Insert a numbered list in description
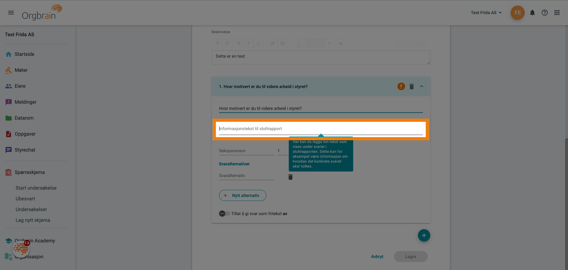Viewport: 568px width, 270px height. [x=283, y=43]
